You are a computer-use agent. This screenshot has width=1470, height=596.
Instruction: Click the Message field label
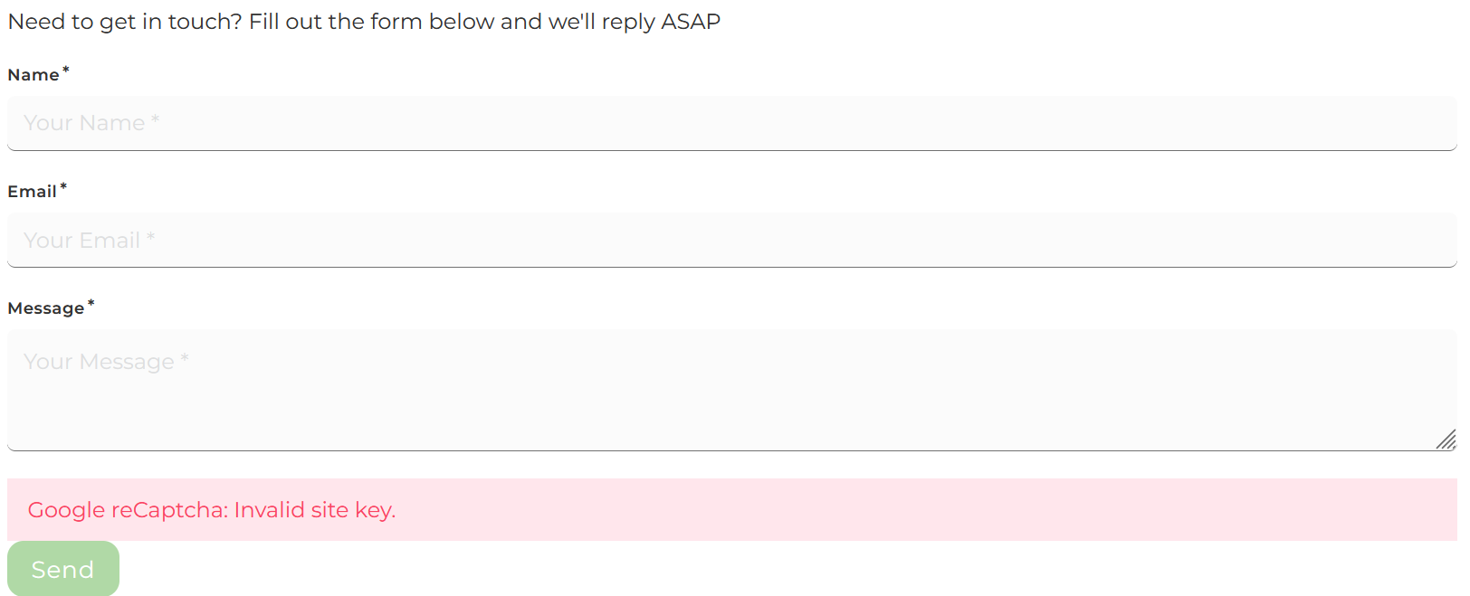(45, 308)
